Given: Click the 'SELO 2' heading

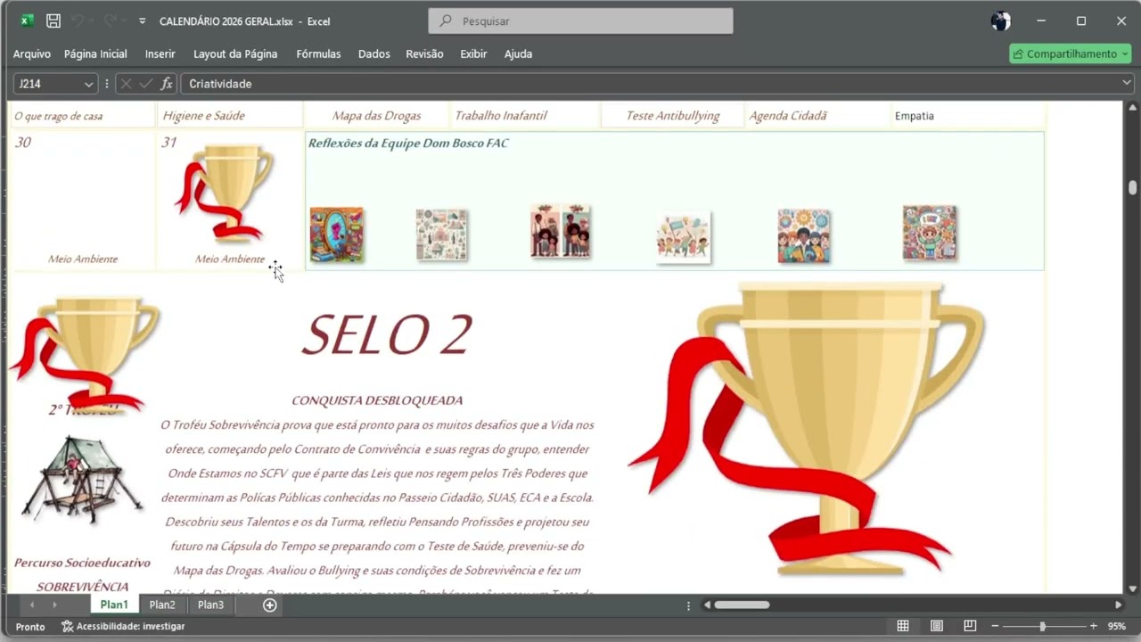Looking at the screenshot, I should pyautogui.click(x=387, y=336).
